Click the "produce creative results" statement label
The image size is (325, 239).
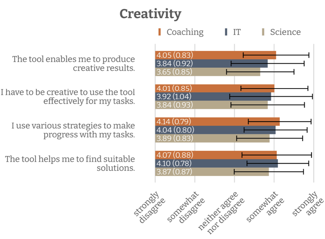point(73,64)
